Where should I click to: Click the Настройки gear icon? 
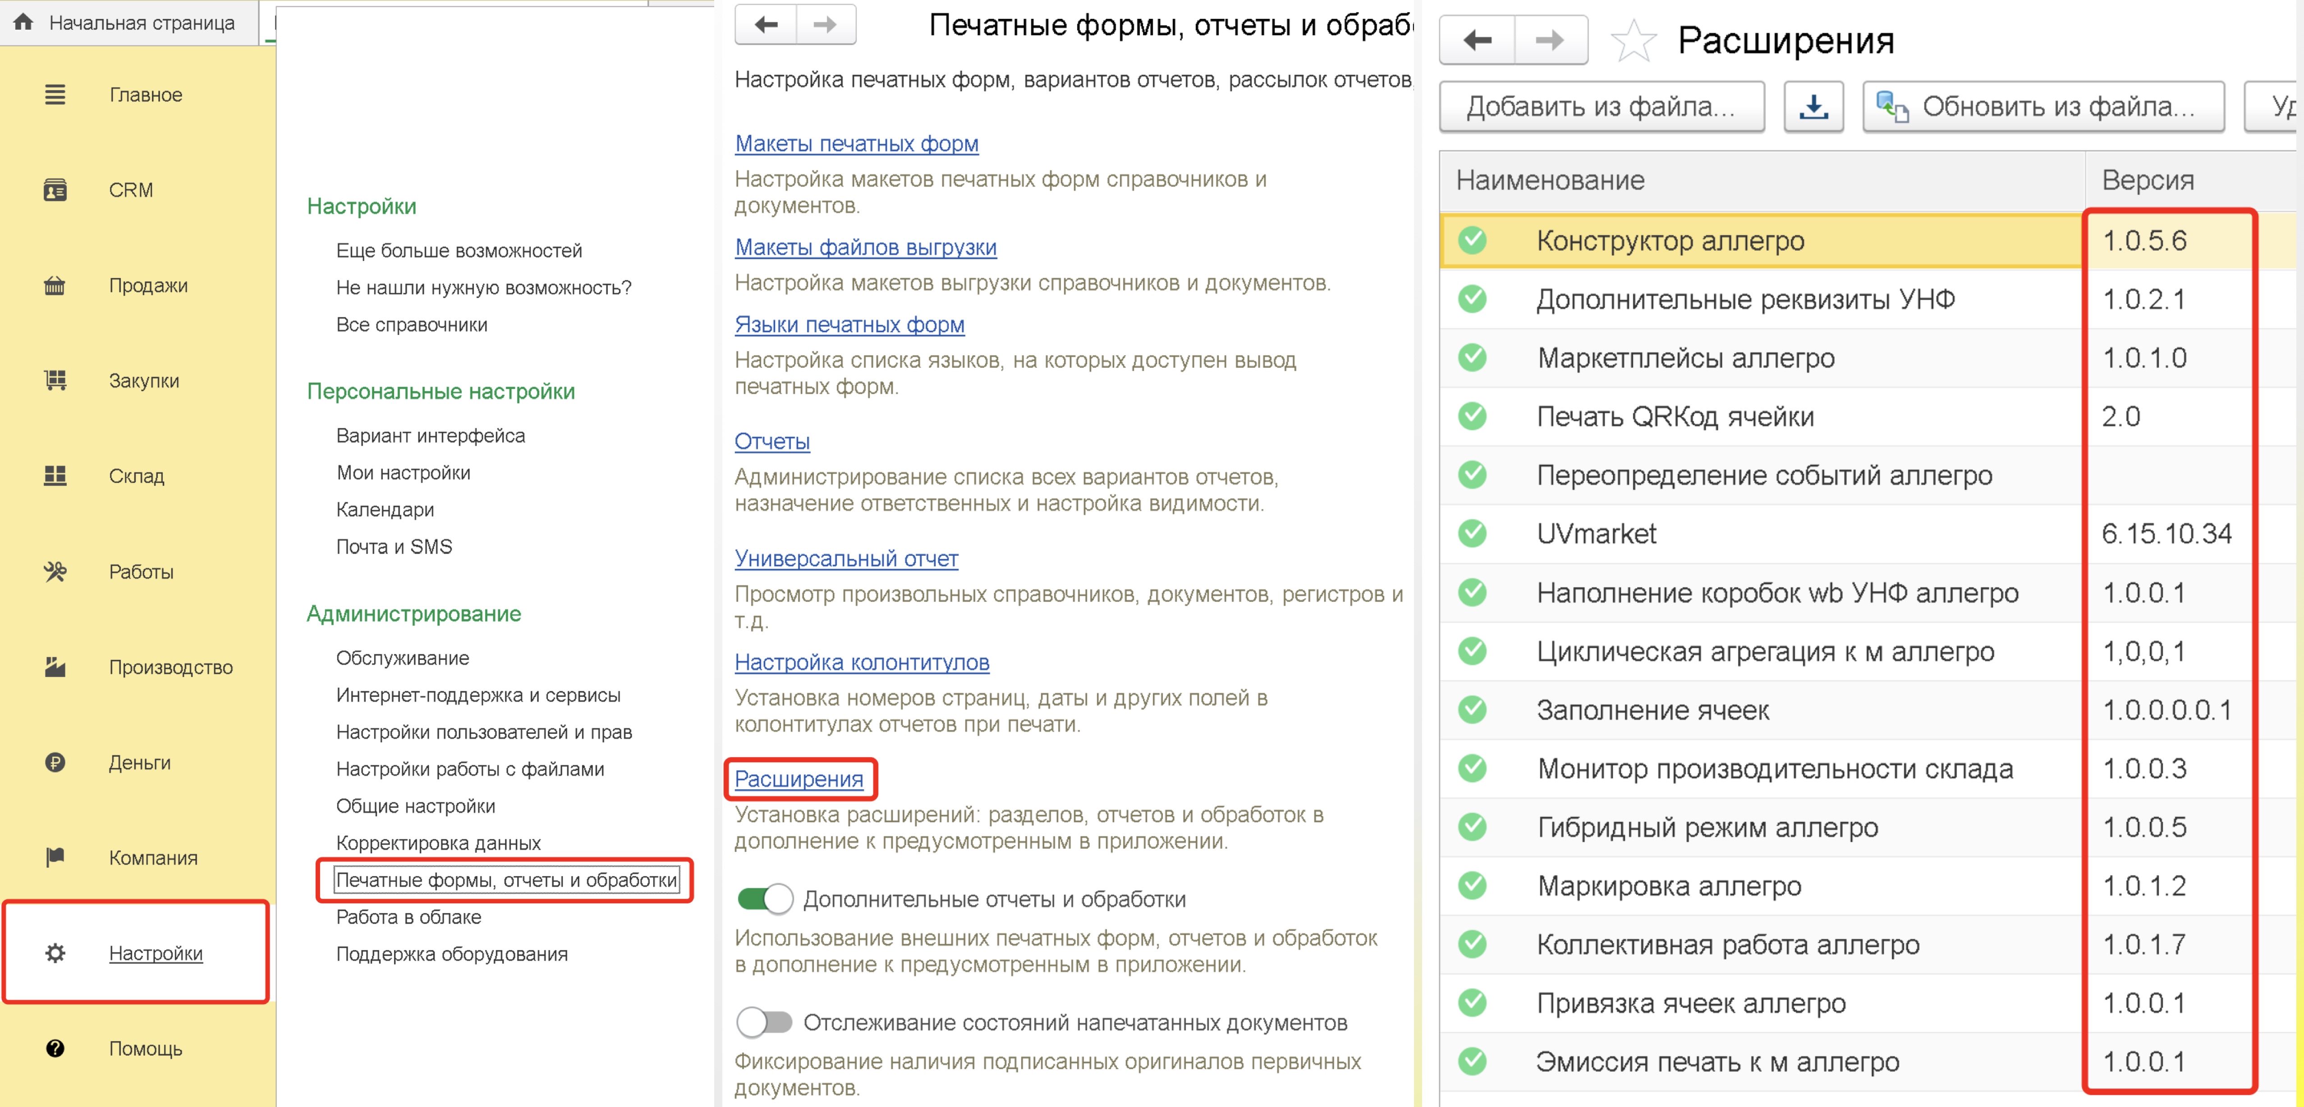pyautogui.click(x=55, y=953)
